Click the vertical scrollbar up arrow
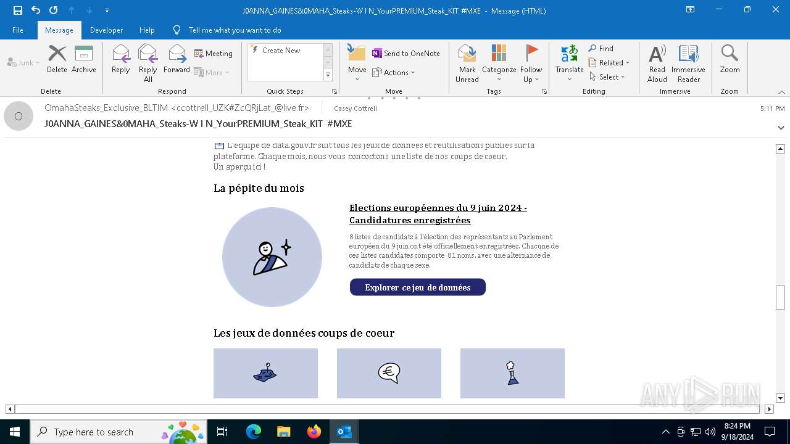This screenshot has height=444, width=790. coord(780,149)
